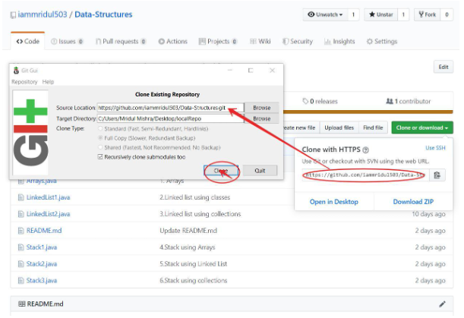Click the Git Gui title bar icon

click(14, 70)
